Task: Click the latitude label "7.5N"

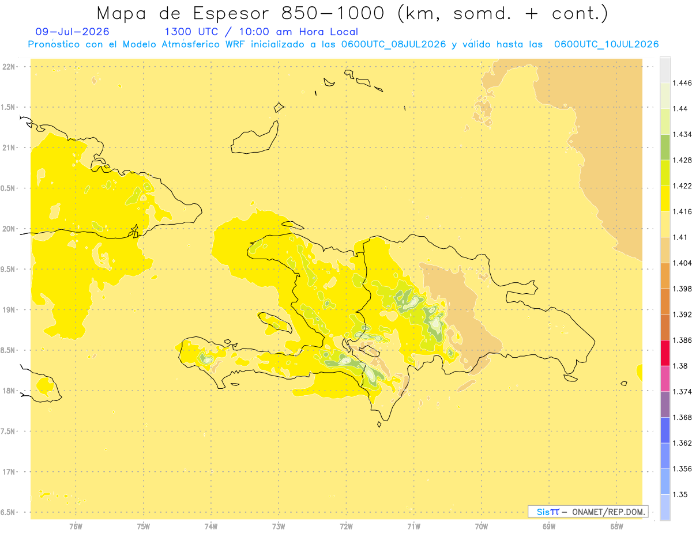Action: (9, 431)
